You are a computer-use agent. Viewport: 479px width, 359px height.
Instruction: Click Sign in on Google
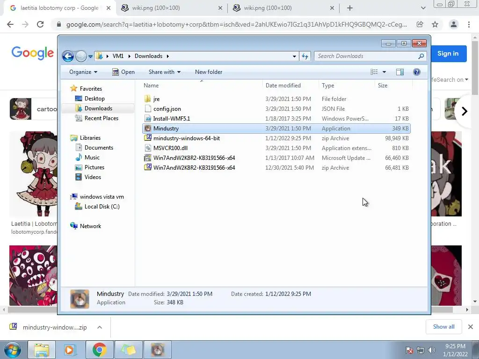(x=448, y=54)
